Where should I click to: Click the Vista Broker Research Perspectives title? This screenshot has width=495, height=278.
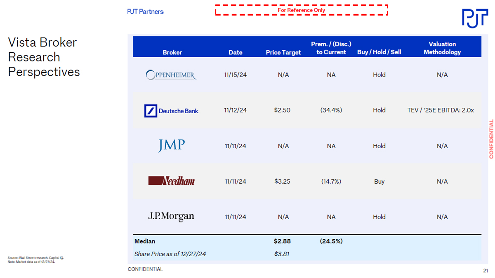point(44,57)
